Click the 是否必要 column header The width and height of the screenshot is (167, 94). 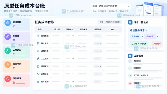[x=98, y=30]
